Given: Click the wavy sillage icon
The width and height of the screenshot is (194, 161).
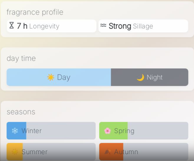Looking at the screenshot, I should tap(103, 26).
